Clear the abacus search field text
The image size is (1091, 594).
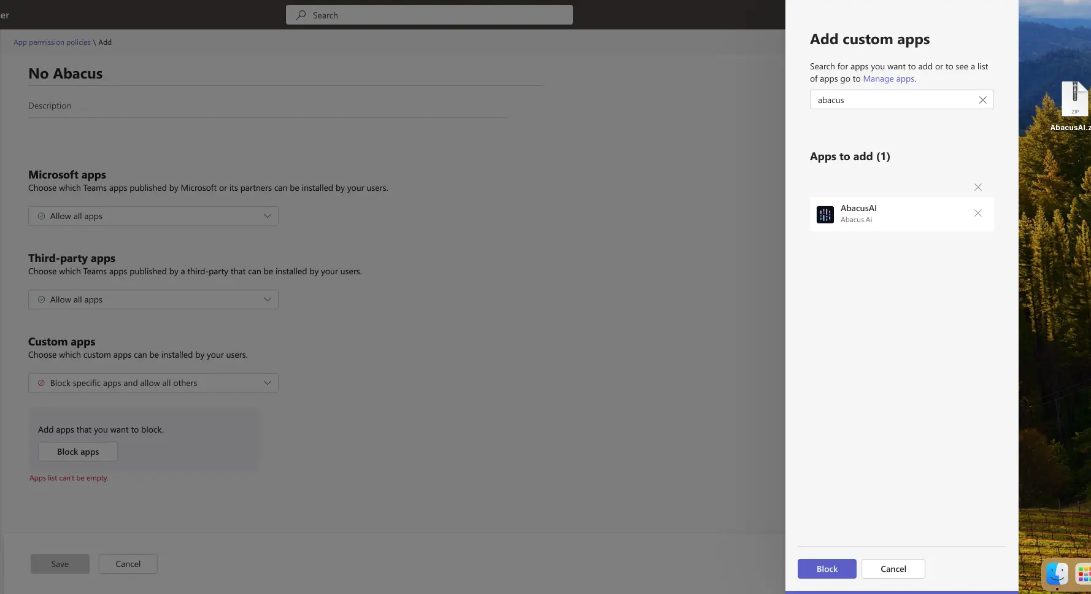(x=982, y=100)
